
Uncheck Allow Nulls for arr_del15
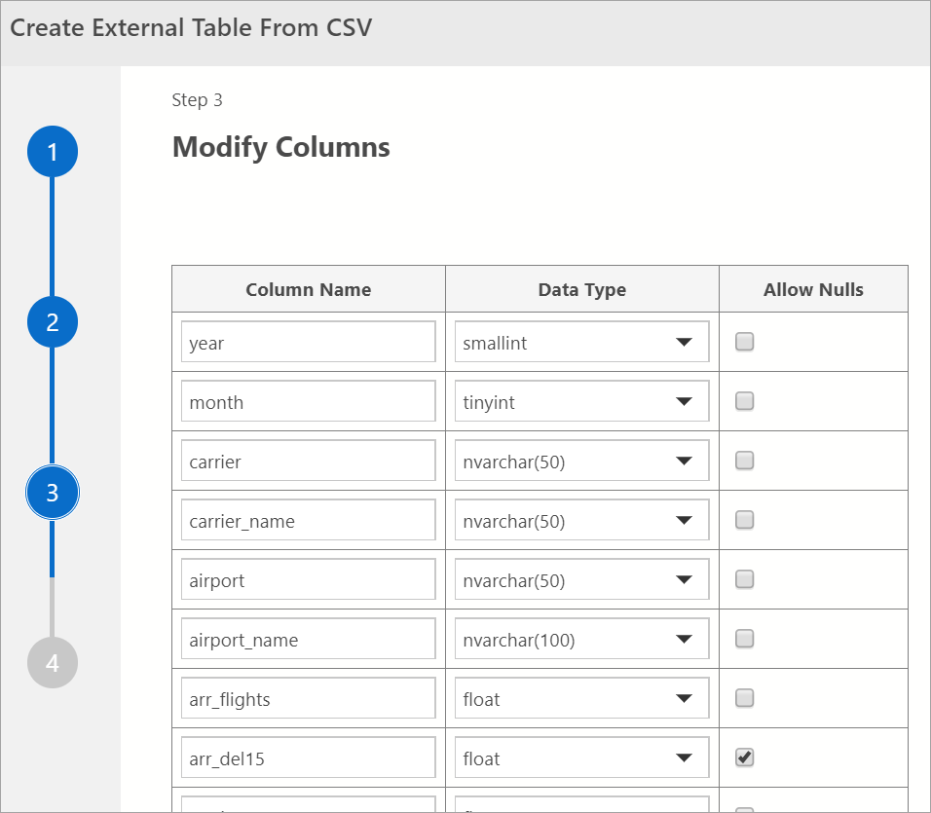tap(744, 757)
